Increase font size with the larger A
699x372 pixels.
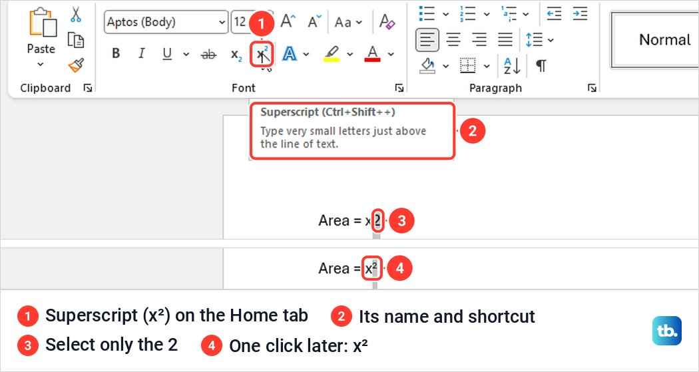pos(288,21)
